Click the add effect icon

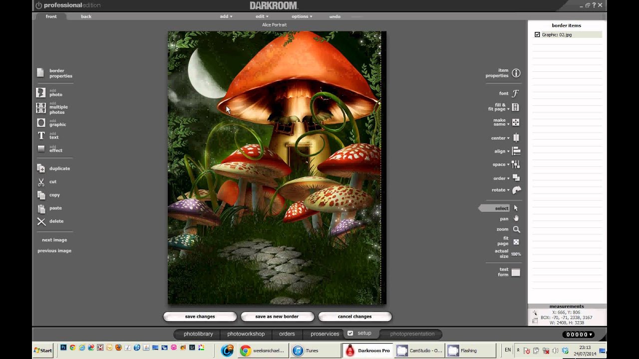[41, 149]
